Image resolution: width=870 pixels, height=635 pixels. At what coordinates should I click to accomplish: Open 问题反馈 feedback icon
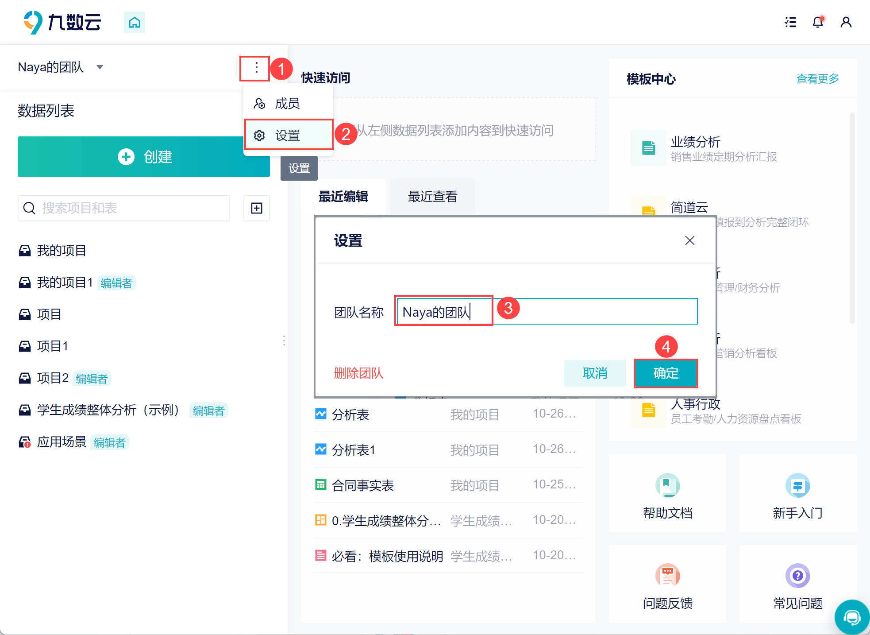pyautogui.click(x=667, y=576)
